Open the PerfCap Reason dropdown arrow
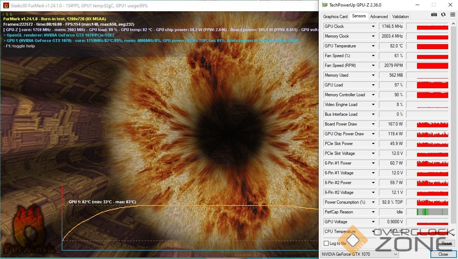The height and width of the screenshot is (259, 458). click(373, 212)
